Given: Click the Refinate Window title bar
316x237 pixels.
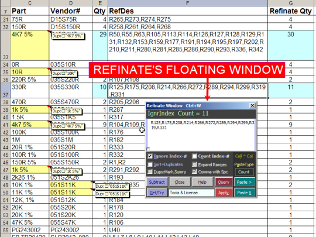Looking at the screenshot, I should pyautogui.click(x=198, y=105).
